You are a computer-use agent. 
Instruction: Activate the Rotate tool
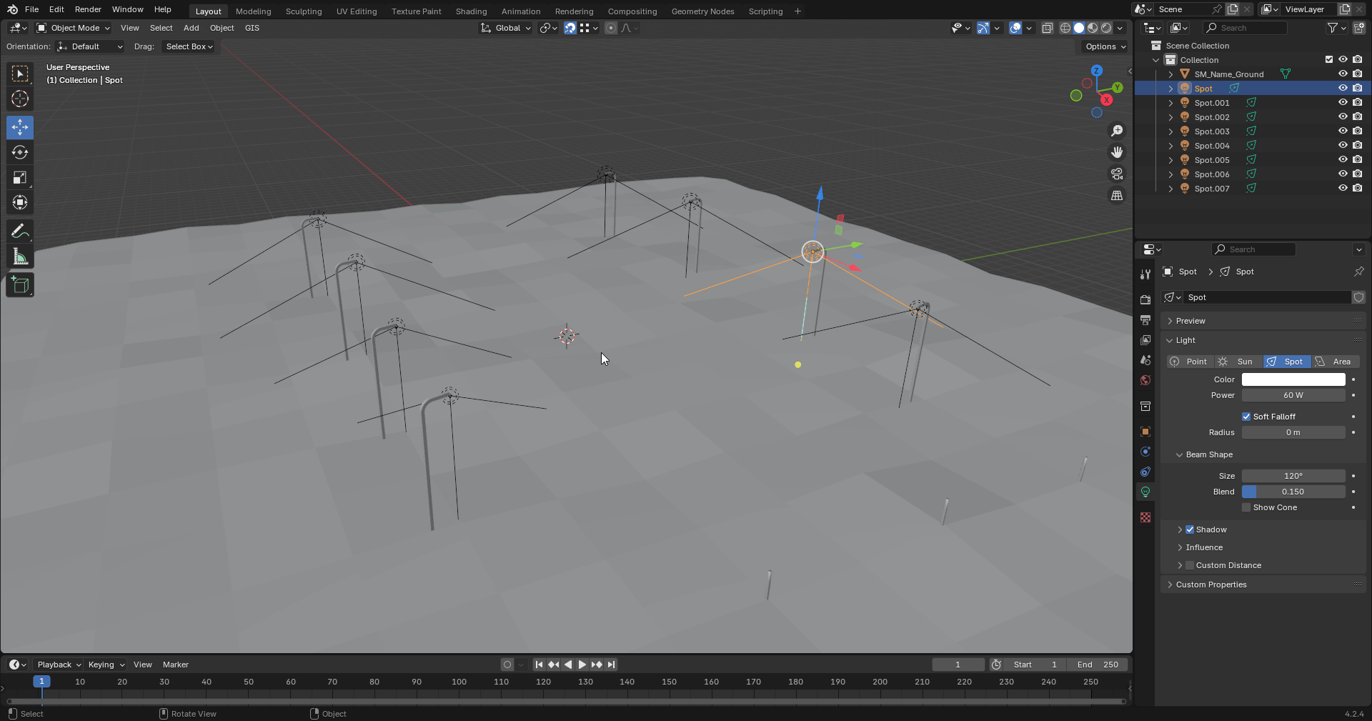point(20,152)
